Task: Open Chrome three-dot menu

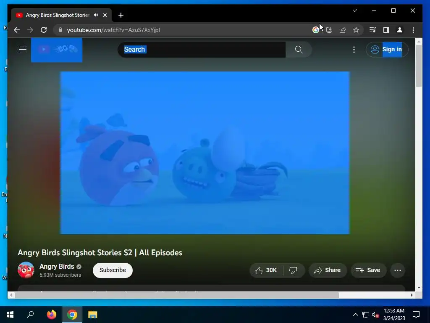Action: pos(413,30)
